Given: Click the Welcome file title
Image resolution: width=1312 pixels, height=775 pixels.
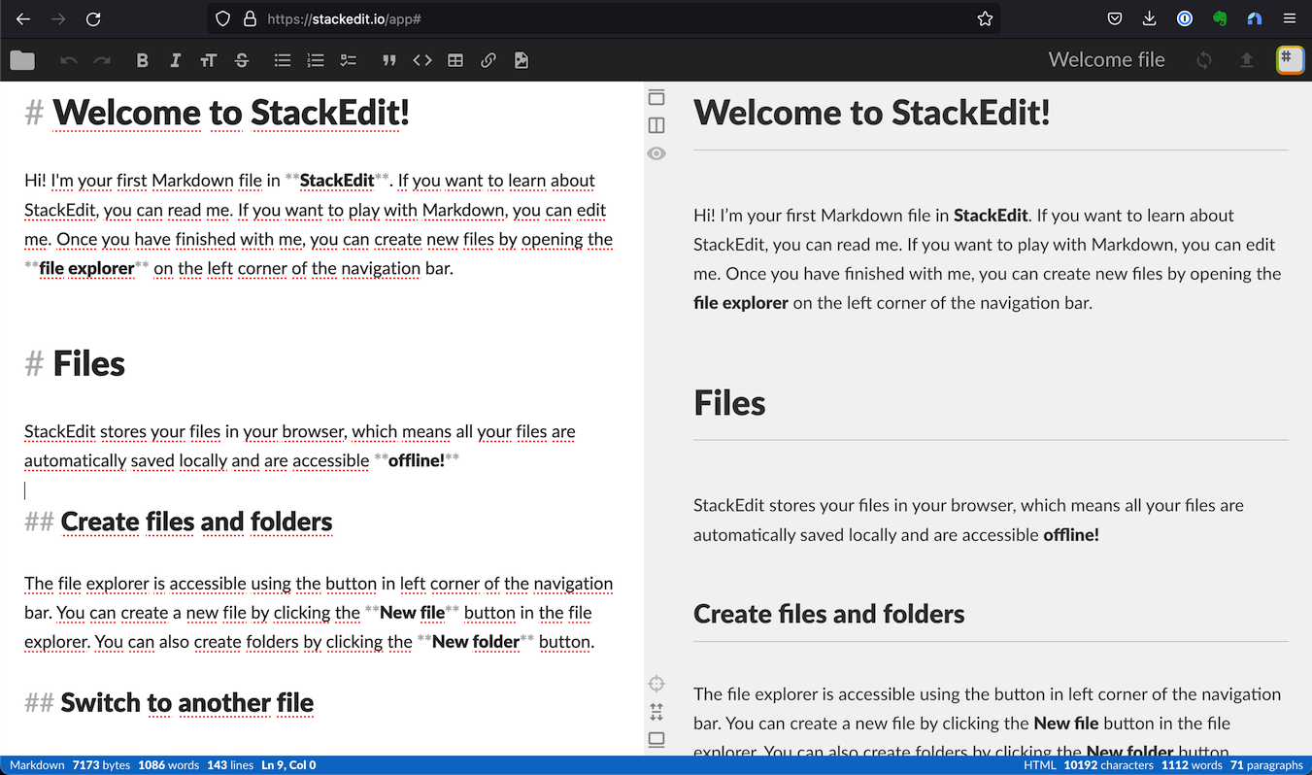Looking at the screenshot, I should [1106, 60].
